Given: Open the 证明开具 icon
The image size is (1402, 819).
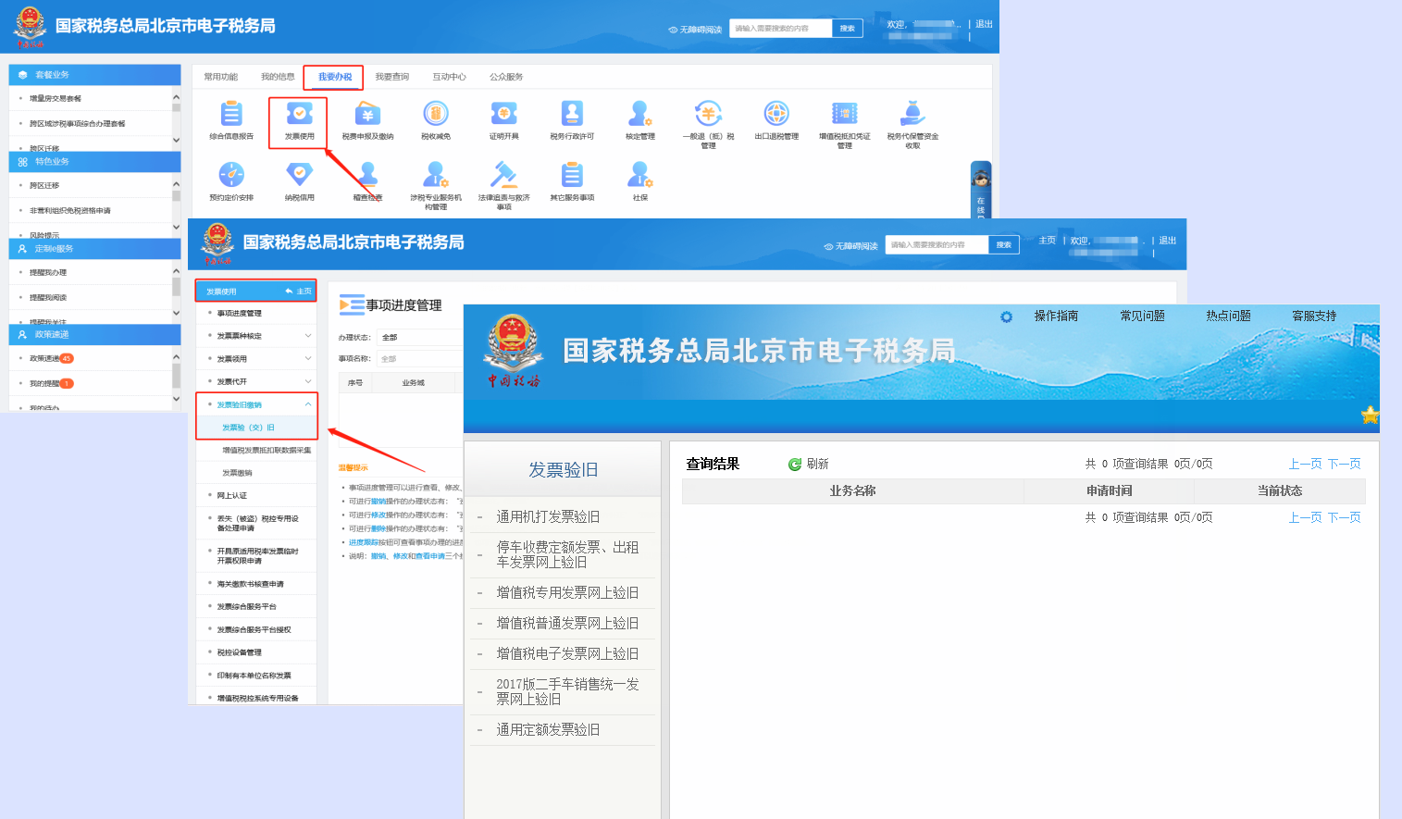Looking at the screenshot, I should pos(503,114).
